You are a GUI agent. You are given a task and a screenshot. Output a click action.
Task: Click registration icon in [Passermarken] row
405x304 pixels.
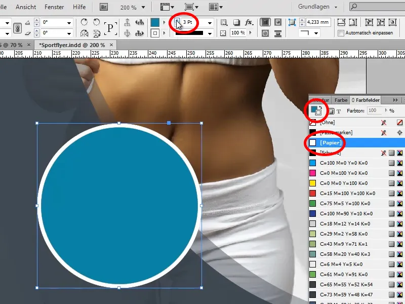click(x=399, y=133)
